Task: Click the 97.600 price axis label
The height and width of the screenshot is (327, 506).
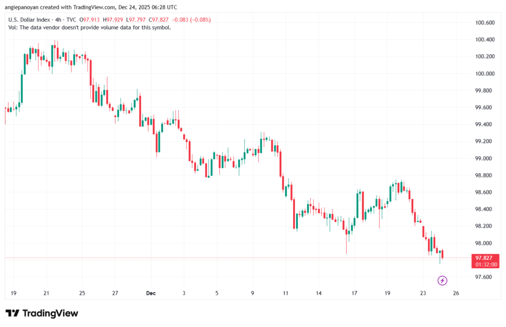Action: [x=485, y=277]
